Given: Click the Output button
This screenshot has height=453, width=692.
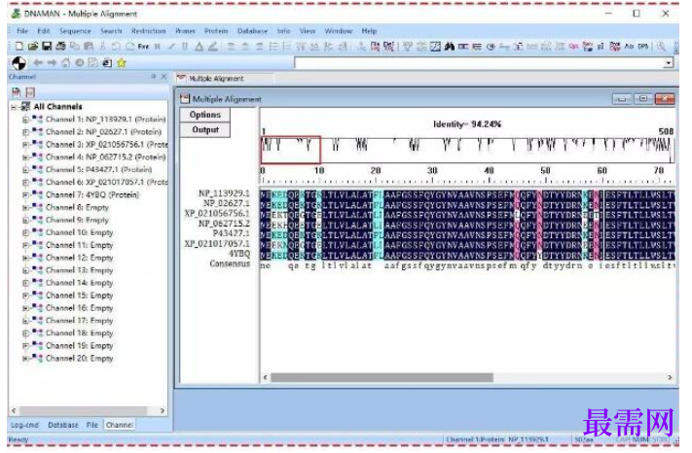Looking at the screenshot, I should pos(204,130).
